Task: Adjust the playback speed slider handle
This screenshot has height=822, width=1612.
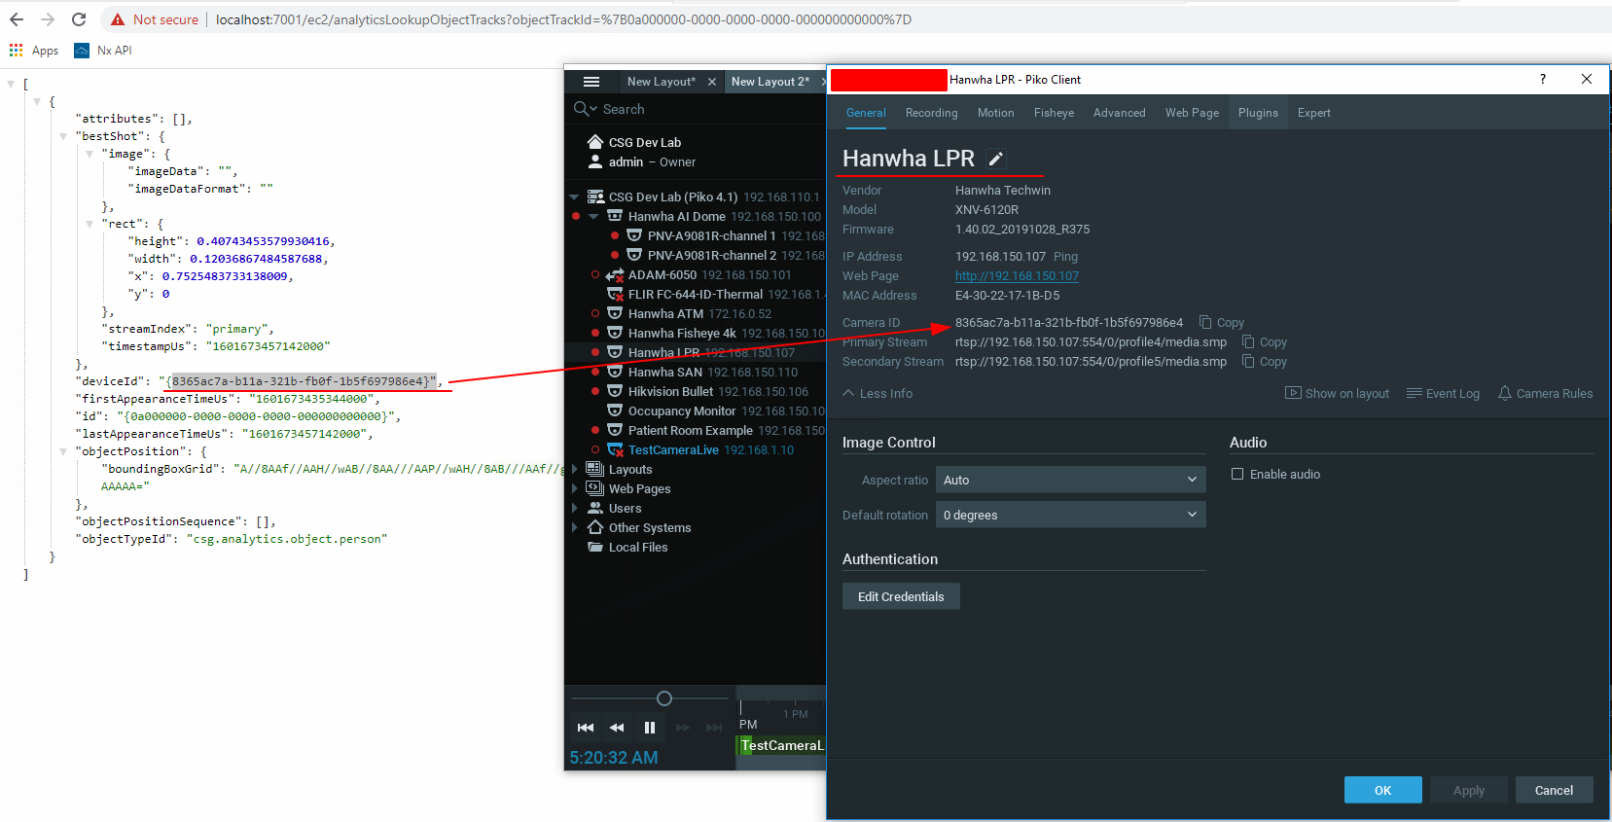Action: [664, 698]
